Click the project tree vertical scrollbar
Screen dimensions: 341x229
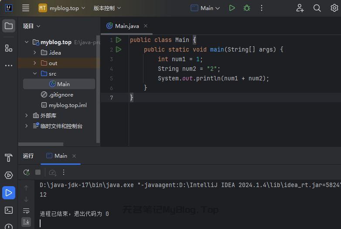98,89
